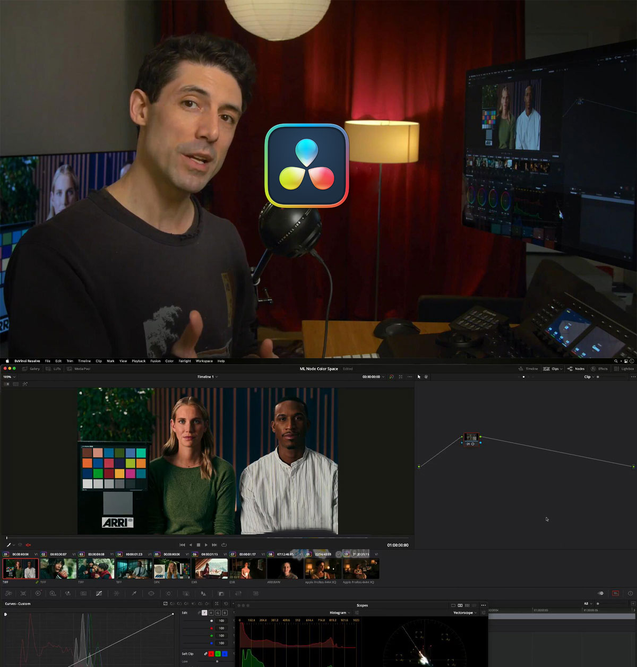Open Scopes panel options menu

pyautogui.click(x=483, y=605)
